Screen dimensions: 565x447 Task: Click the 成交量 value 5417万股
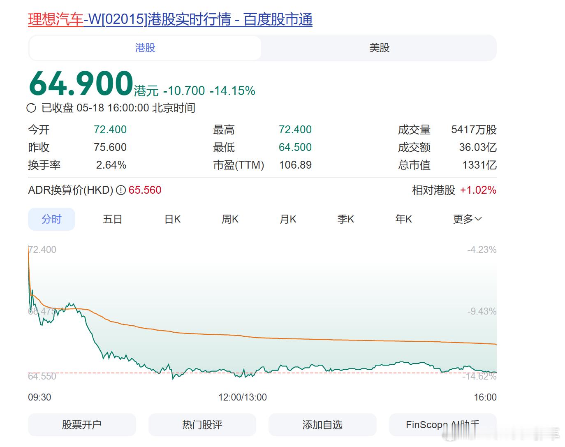pyautogui.click(x=474, y=130)
